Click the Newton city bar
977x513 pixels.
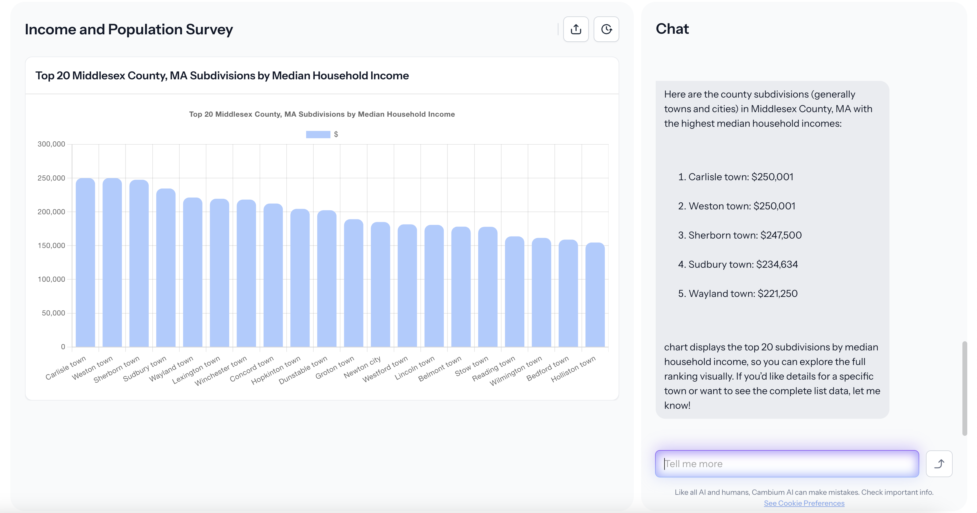(x=380, y=284)
